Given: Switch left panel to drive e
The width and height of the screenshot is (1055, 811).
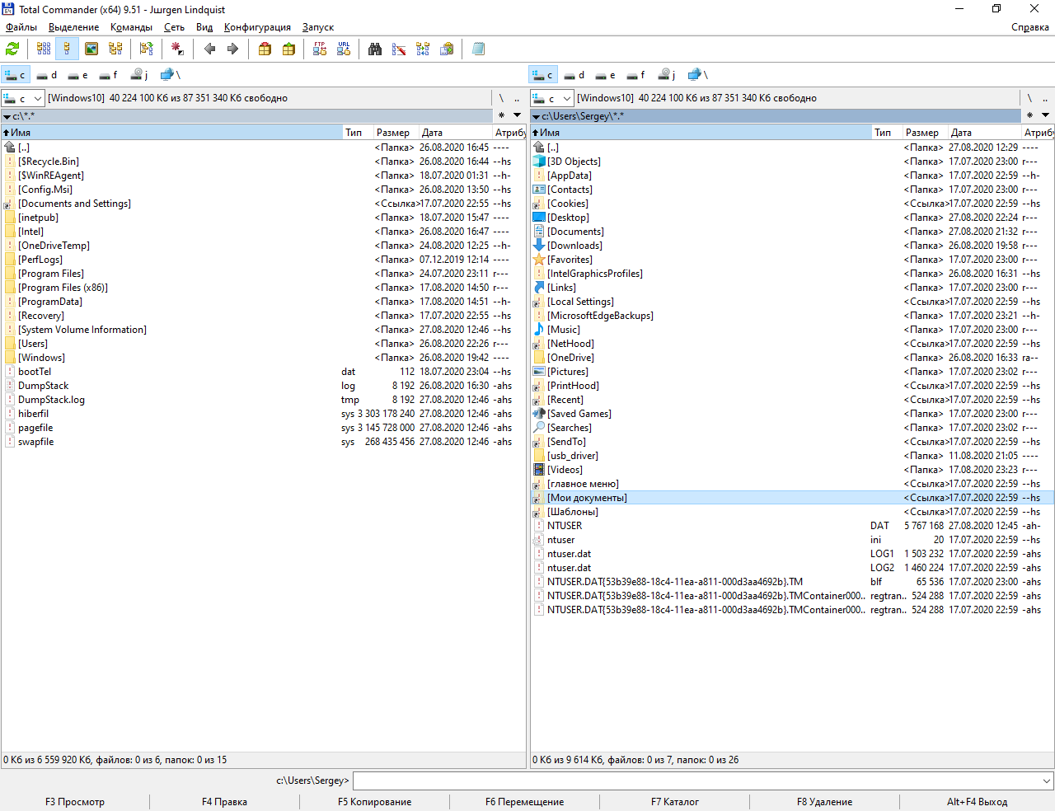Looking at the screenshot, I should point(77,75).
